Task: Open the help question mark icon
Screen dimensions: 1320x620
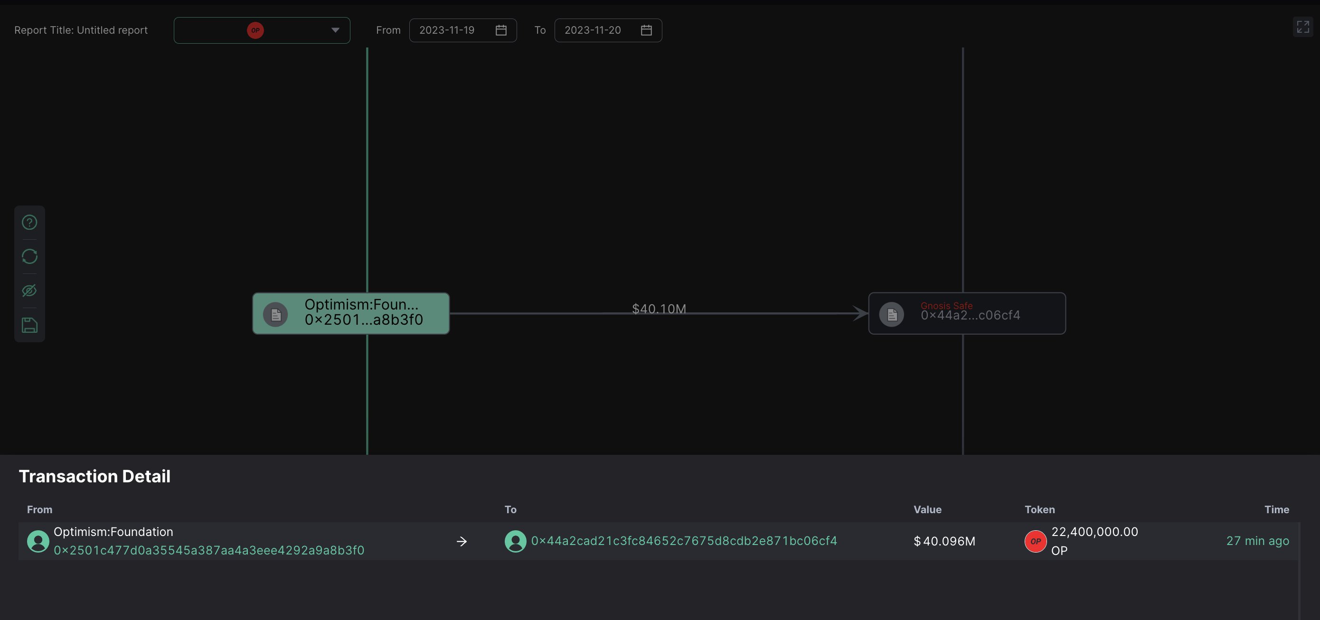Action: (29, 222)
